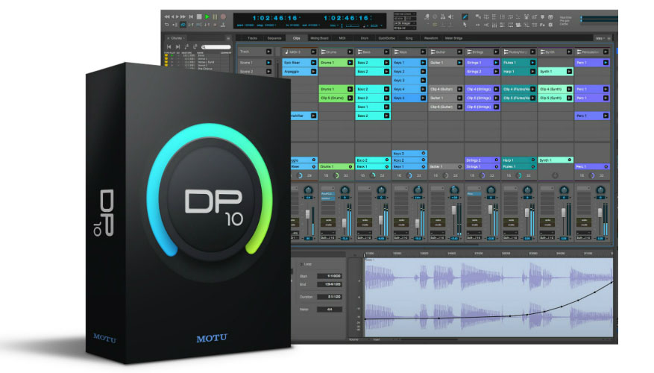Open the Drum editor tab
Screen dimensions: 654x373
[x=365, y=38]
